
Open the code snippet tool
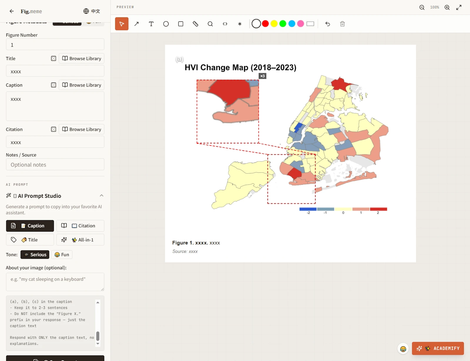[x=225, y=24]
